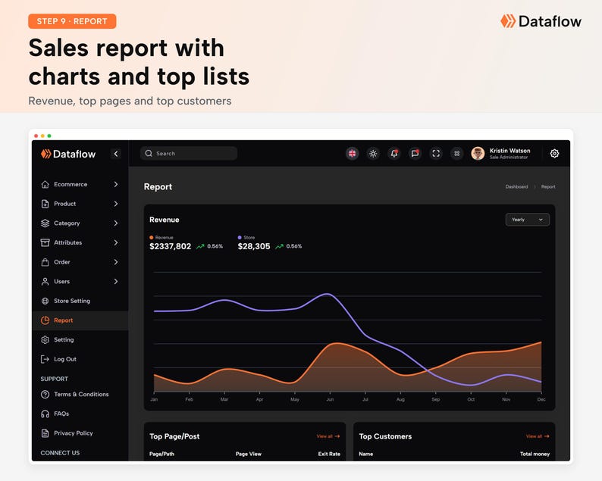
Task: Open the apps grid icon
Action: [x=457, y=154]
